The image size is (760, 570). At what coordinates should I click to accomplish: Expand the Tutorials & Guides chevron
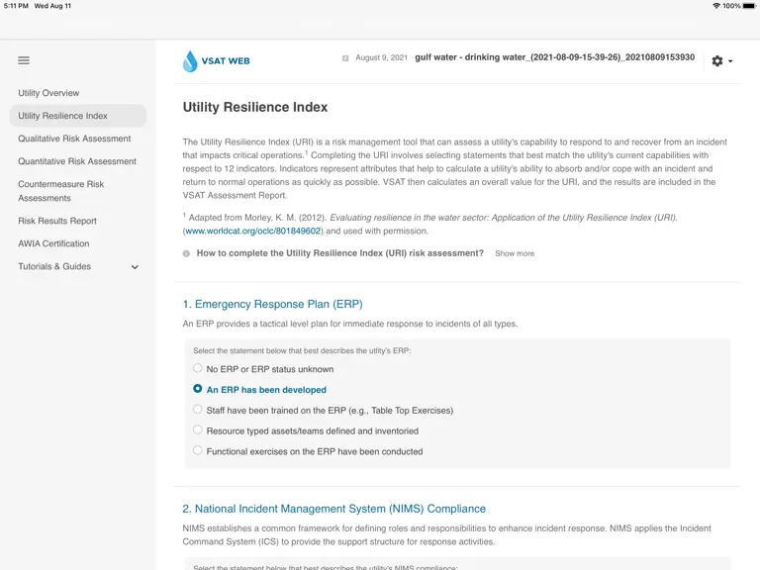click(x=135, y=267)
